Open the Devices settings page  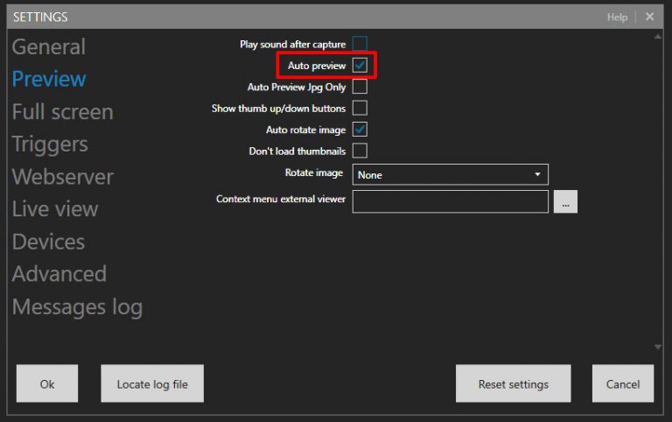[x=48, y=242]
